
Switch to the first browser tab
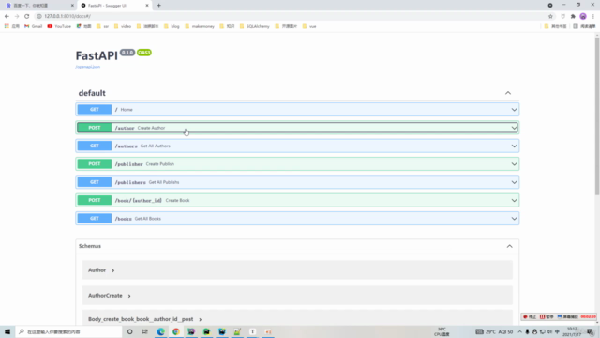(38, 6)
